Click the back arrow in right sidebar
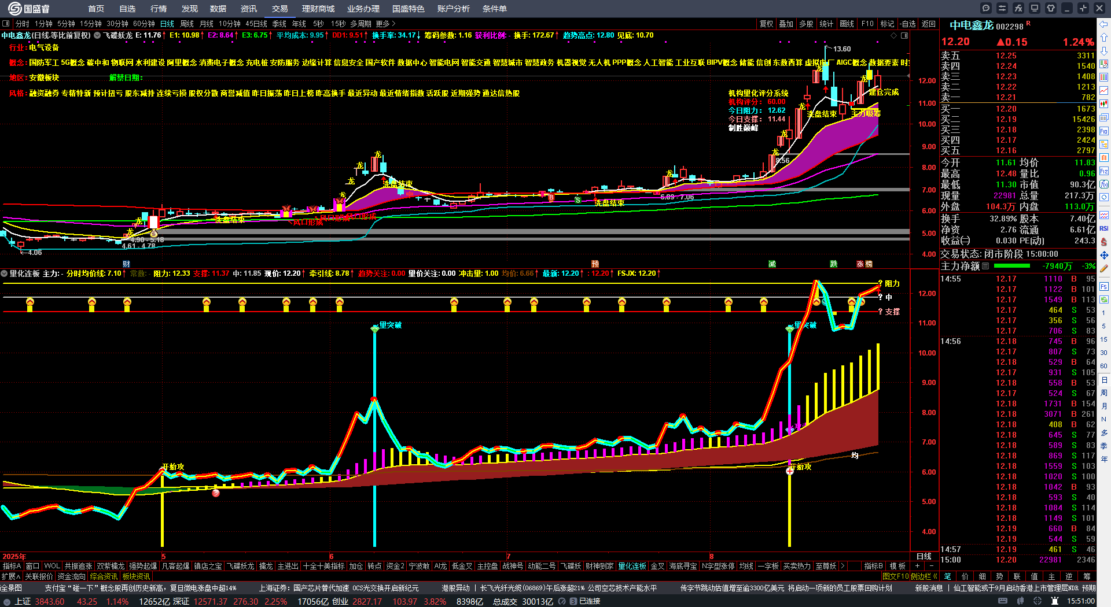The image size is (1111, 607). [1104, 24]
